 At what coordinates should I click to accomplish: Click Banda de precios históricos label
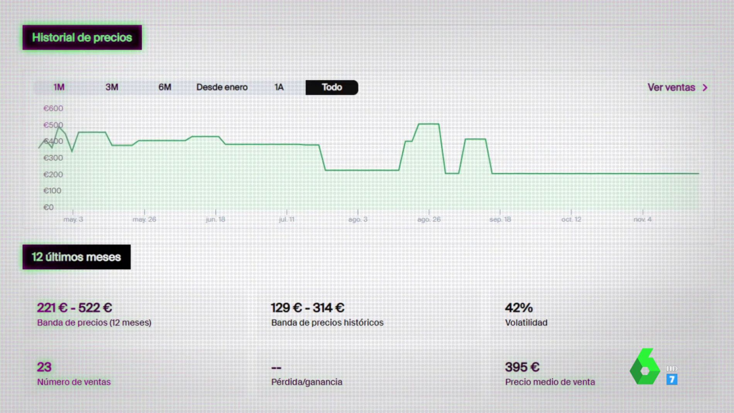pos(327,323)
